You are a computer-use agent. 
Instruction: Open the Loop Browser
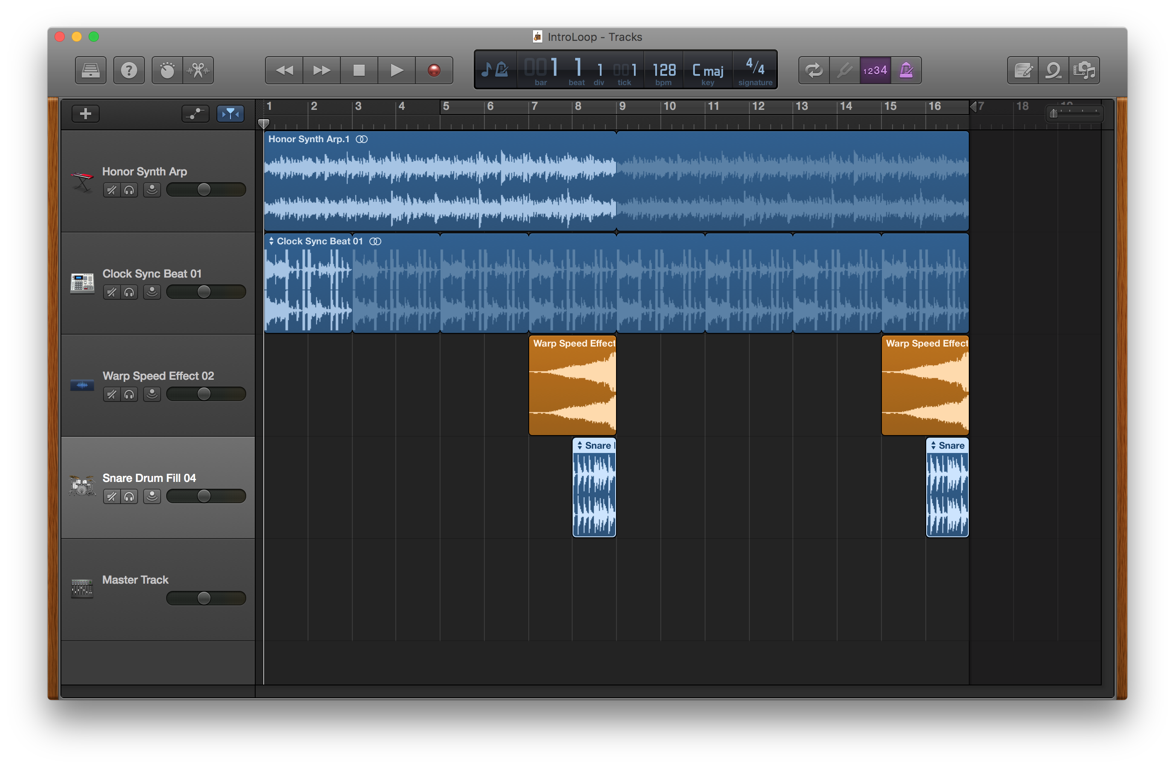1054,71
